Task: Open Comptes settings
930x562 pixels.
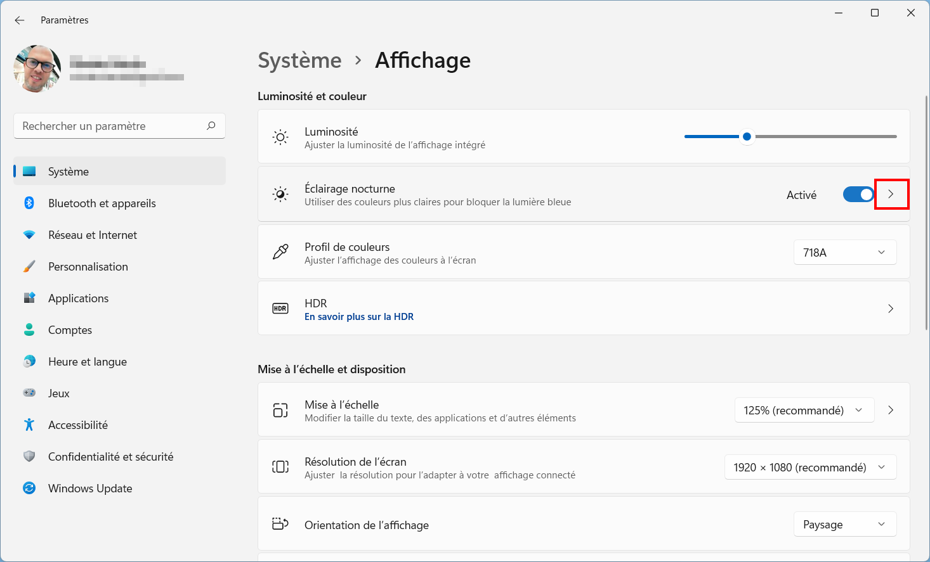Action: click(x=119, y=329)
